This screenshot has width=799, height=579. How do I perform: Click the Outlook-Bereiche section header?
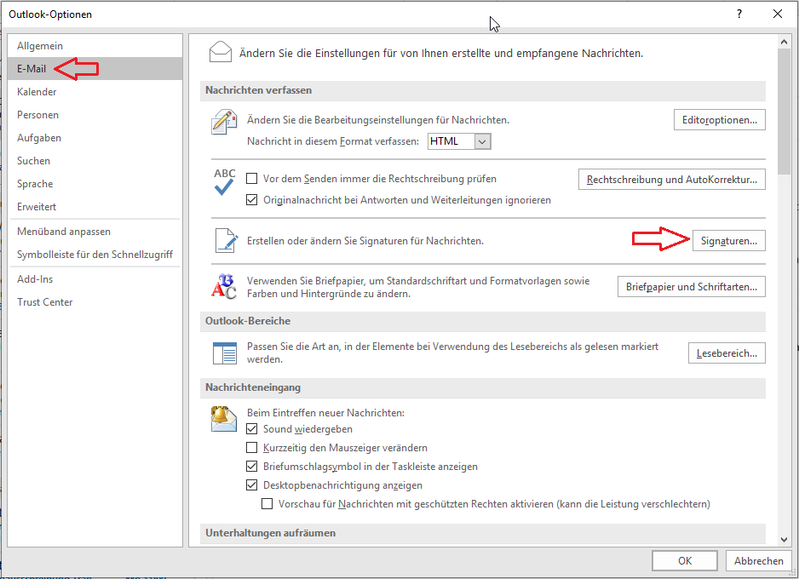483,321
